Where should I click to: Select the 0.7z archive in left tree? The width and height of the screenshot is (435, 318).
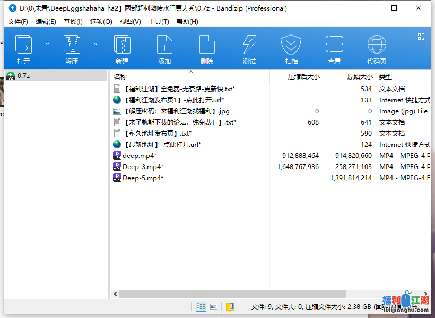[23, 76]
